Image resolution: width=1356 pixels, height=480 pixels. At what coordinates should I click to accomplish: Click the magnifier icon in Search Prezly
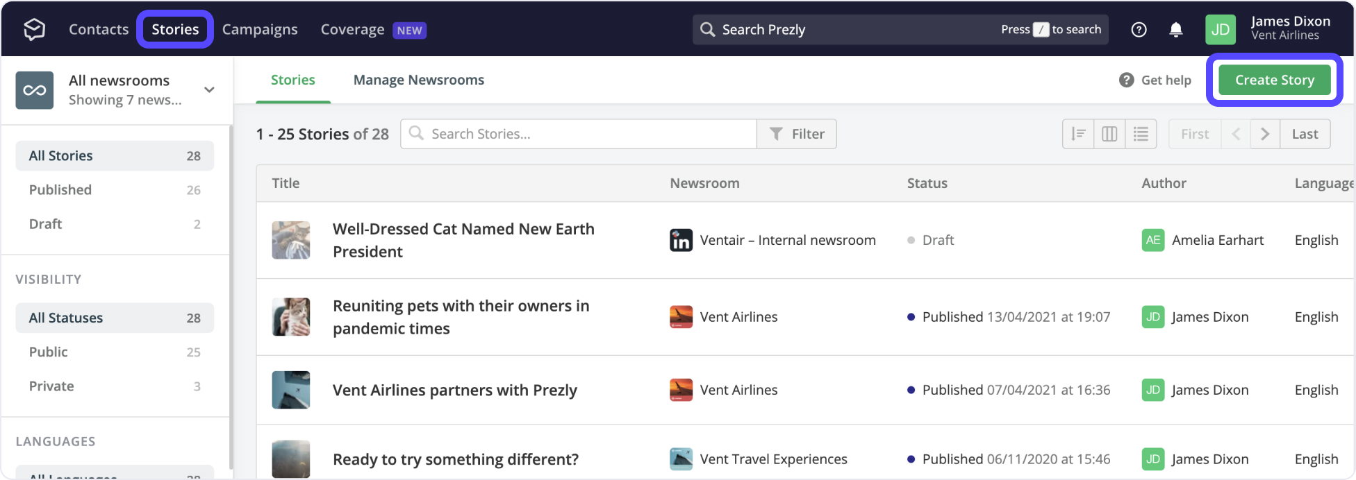coord(707,29)
